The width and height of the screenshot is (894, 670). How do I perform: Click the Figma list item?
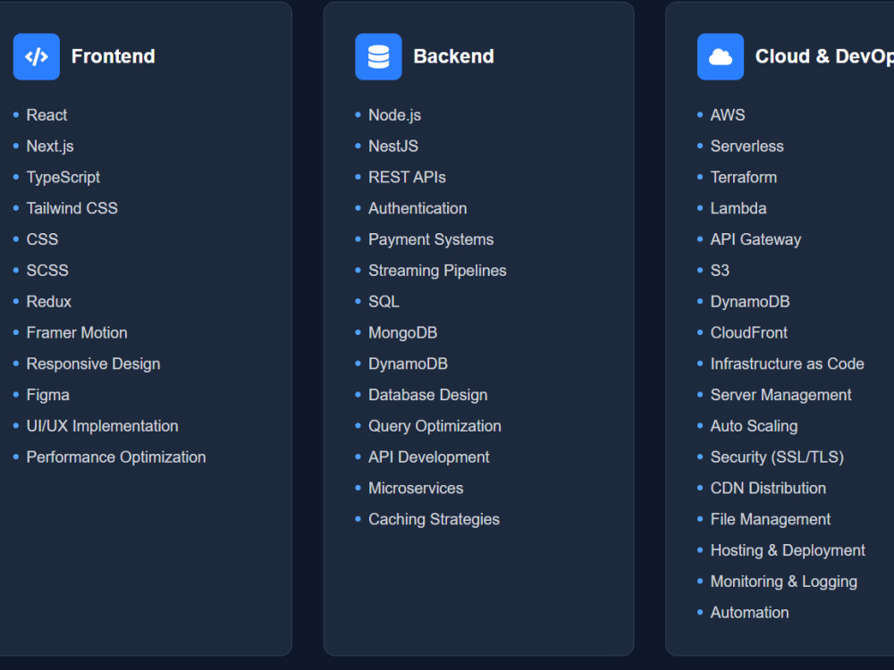(48, 395)
